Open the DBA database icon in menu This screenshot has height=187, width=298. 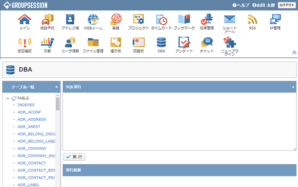pos(161,43)
